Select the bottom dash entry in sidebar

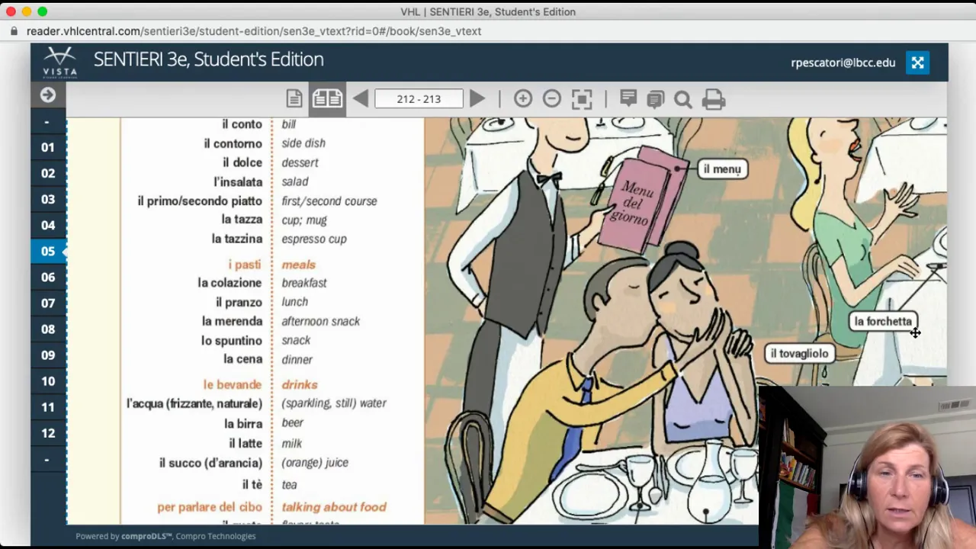tap(47, 459)
